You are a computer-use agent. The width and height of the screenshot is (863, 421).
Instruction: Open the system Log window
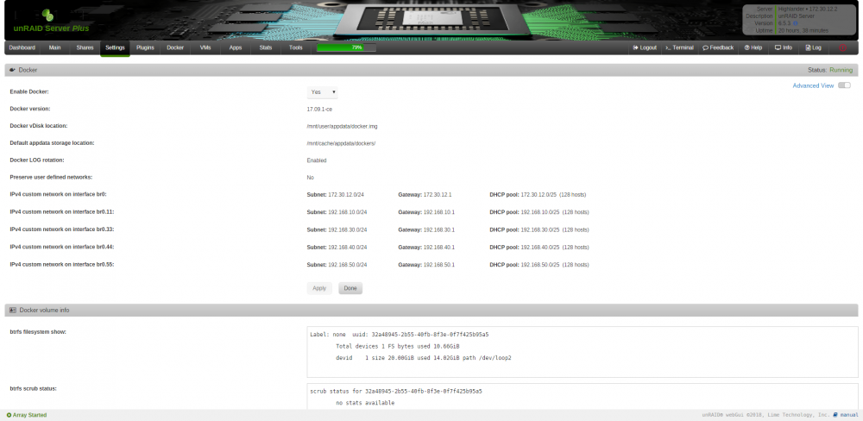pos(814,47)
